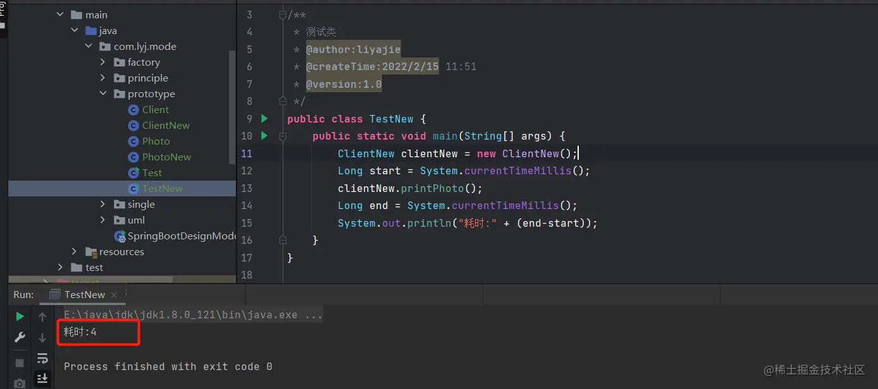The height and width of the screenshot is (389, 878).
Task: Click the camera dump threads icon
Action: tap(20, 383)
